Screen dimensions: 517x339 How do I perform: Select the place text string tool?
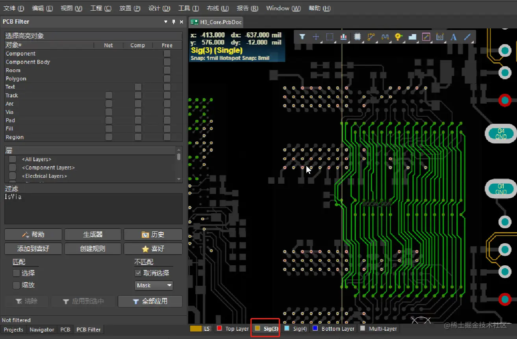pos(454,37)
